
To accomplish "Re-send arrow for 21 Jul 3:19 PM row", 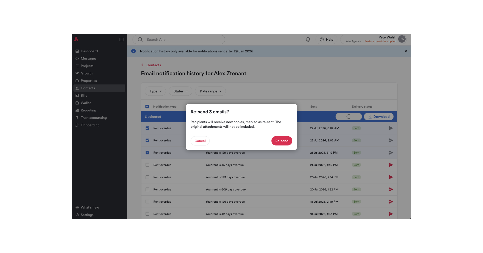I will point(391,153).
